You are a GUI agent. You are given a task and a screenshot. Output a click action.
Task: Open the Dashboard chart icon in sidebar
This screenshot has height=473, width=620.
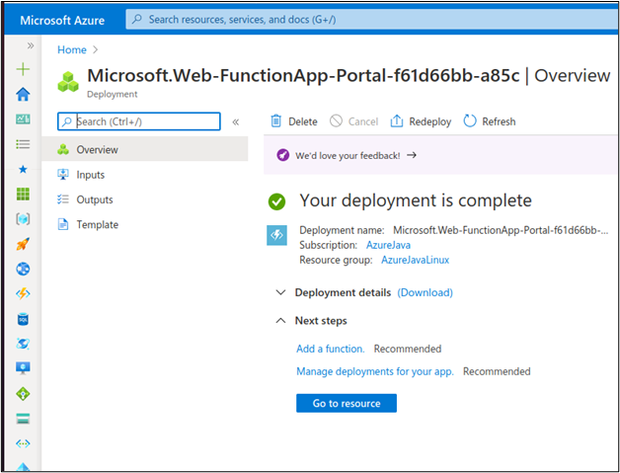coord(23,119)
